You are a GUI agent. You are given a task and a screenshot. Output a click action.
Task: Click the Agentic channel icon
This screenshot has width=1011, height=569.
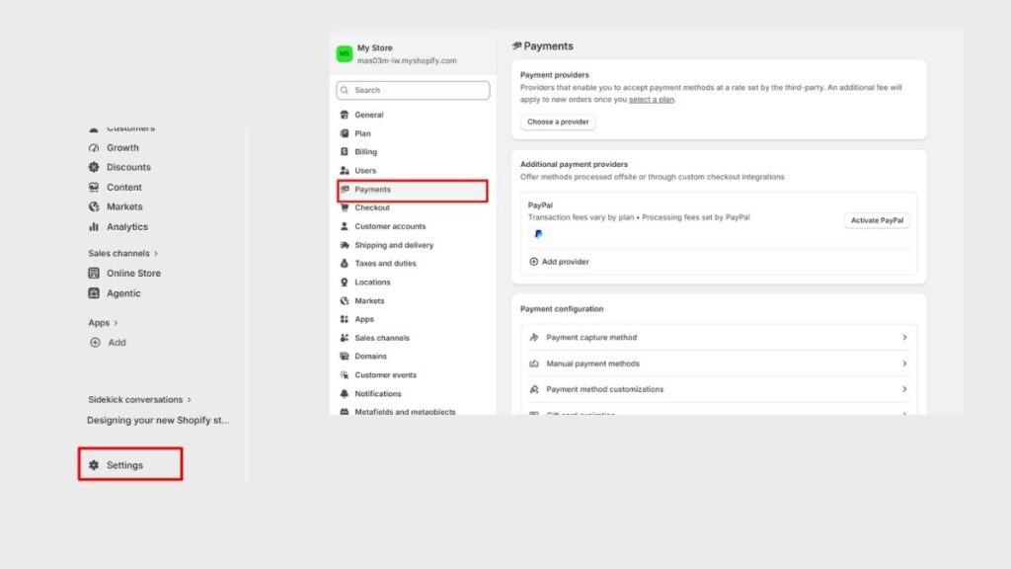coord(94,292)
